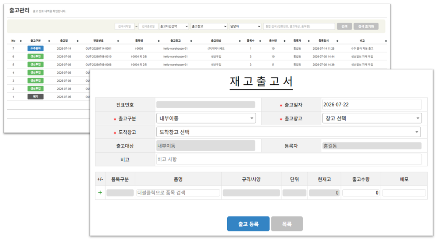
Task: Click the 출고일 2026-07-06 in row 1
Action: [64, 96]
